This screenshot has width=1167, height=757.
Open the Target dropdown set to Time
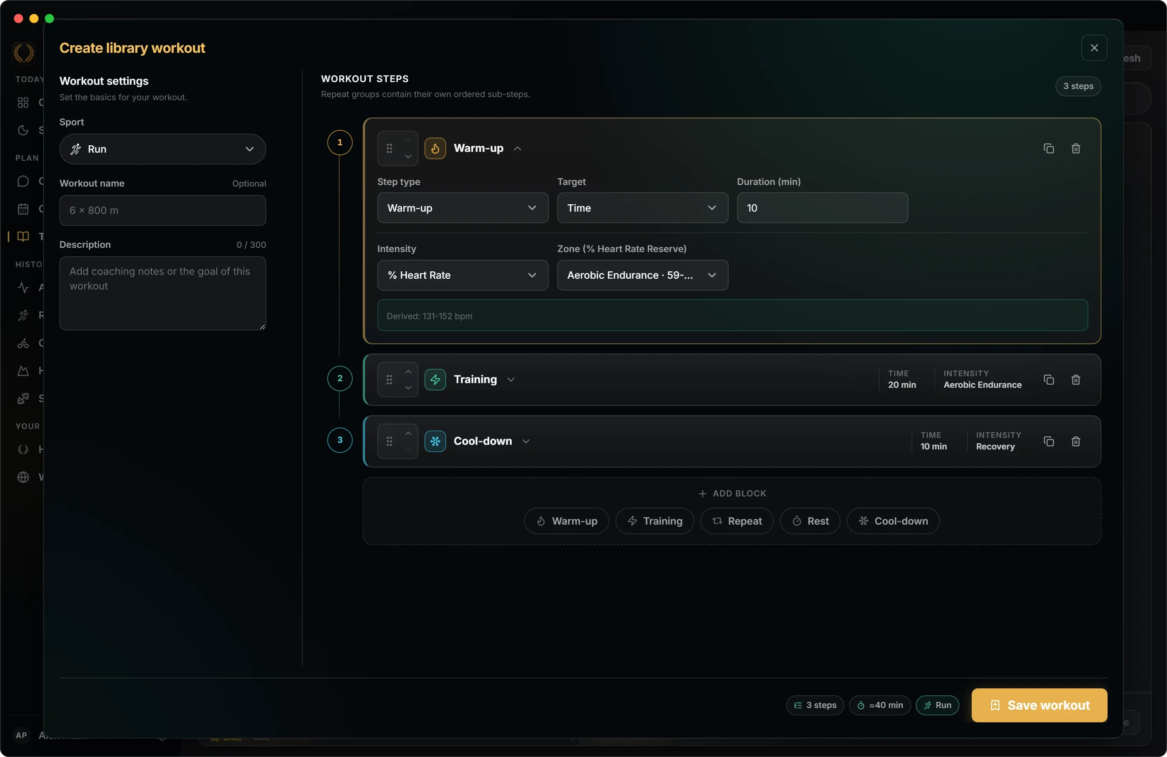click(x=642, y=208)
